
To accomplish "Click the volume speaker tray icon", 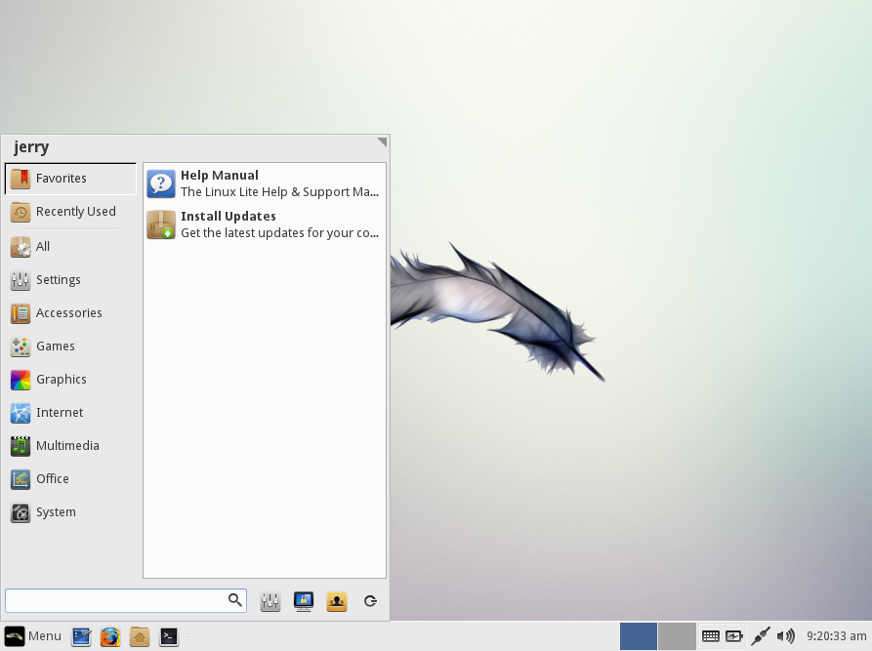I will point(786,636).
